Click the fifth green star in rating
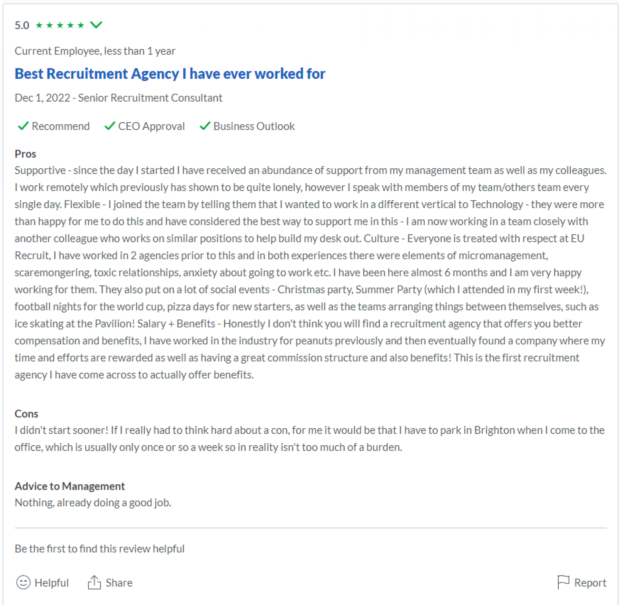Screen dimensions: 619x605 pos(81,25)
